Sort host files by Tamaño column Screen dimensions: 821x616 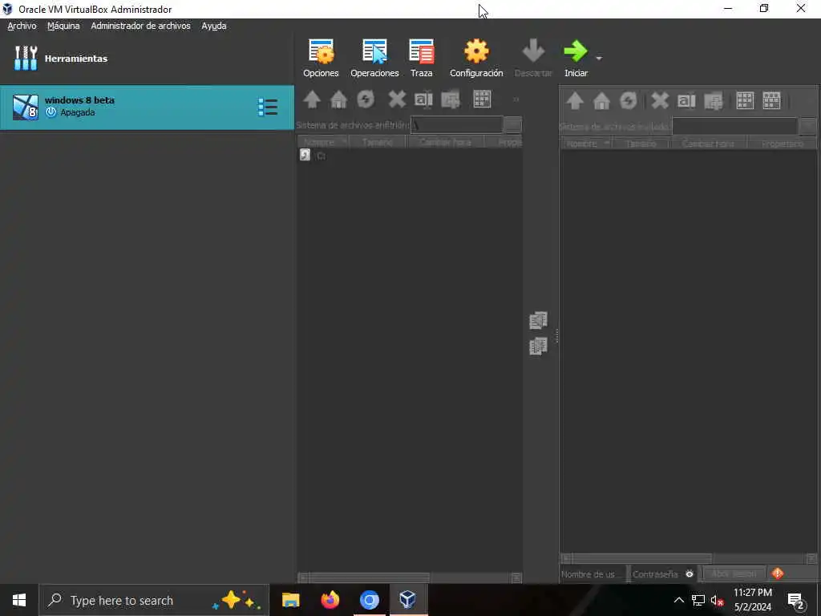[x=378, y=142]
